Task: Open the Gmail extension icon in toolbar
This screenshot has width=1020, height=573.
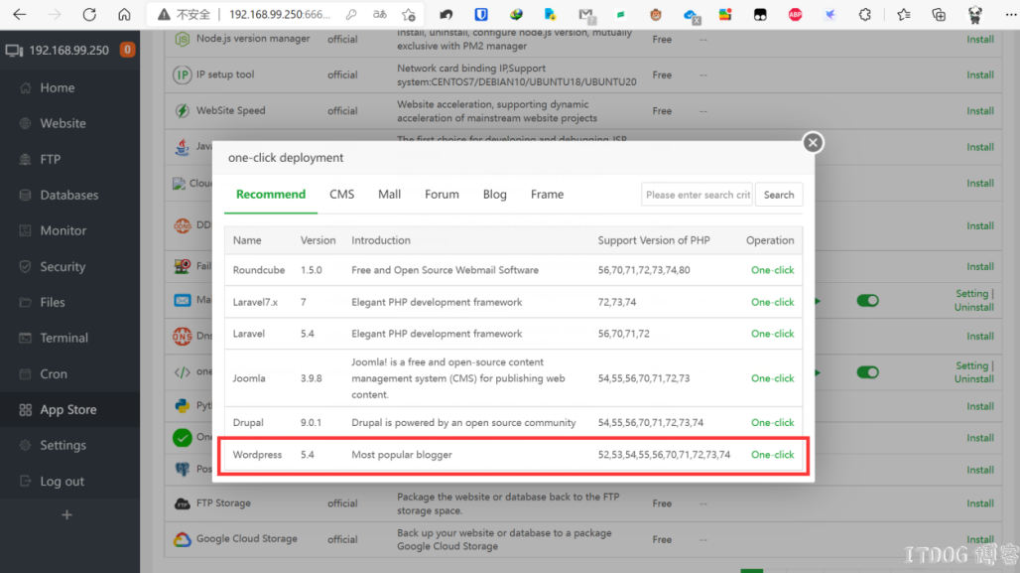Action: point(586,14)
